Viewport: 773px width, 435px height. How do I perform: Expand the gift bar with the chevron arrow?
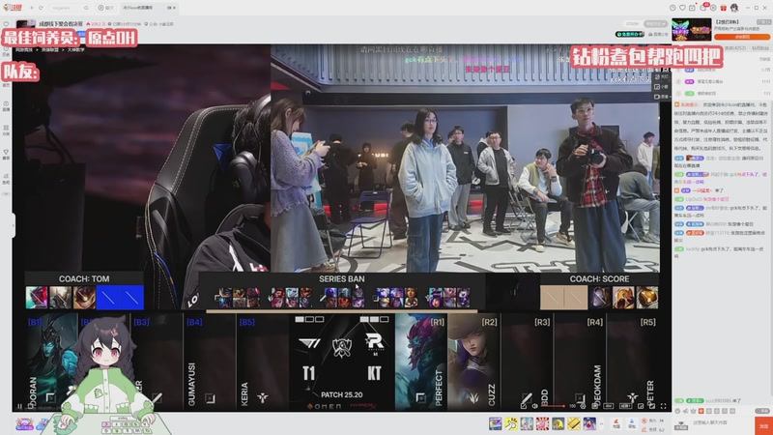point(601,423)
